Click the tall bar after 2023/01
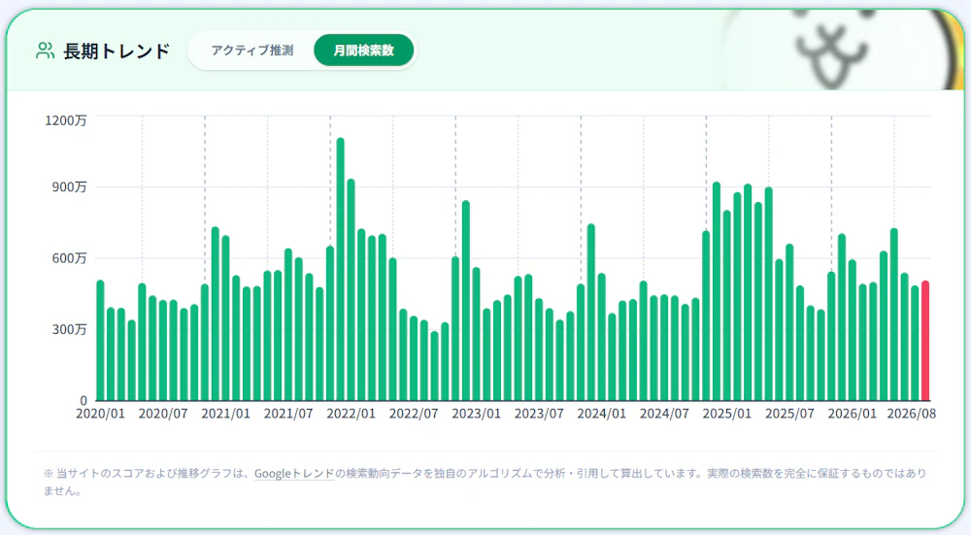This screenshot has height=535, width=971. pos(466,301)
